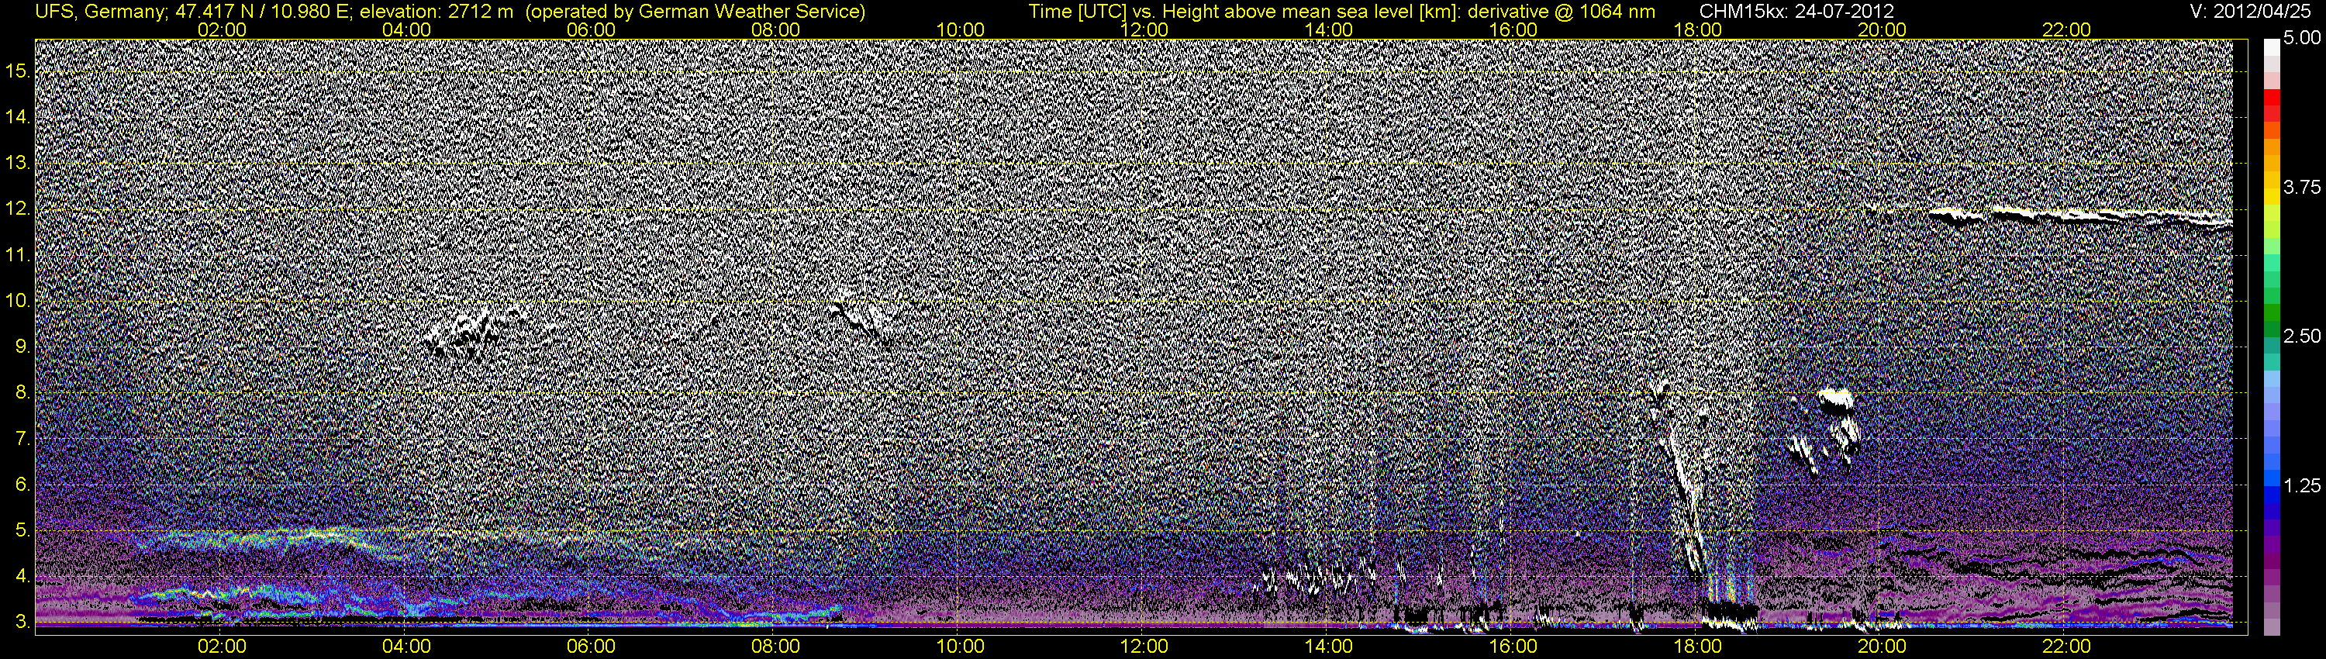Screen dimensions: 2326x659
Task: Click the '12:00' label on the bottom time axis
Action: [1144, 647]
